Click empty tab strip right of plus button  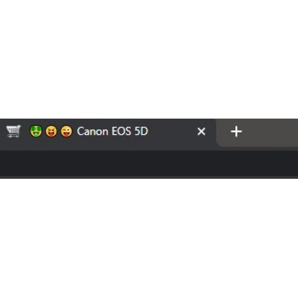(272, 132)
